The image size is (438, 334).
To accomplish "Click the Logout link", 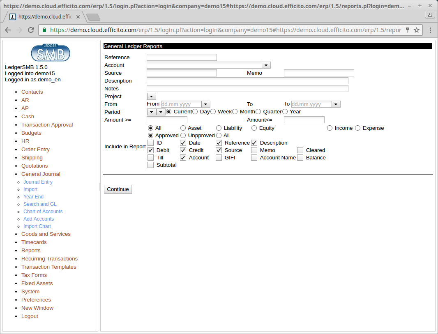I will (30, 316).
